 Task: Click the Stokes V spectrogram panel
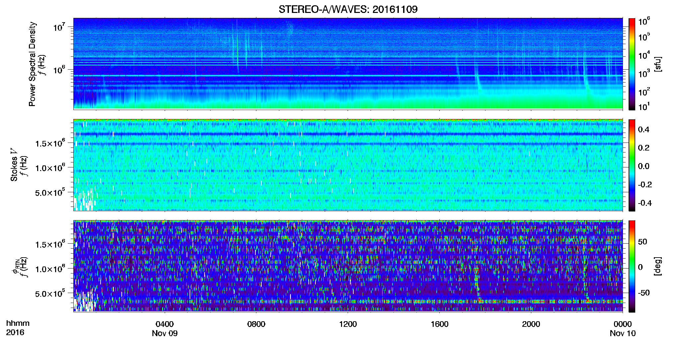tap(348, 165)
